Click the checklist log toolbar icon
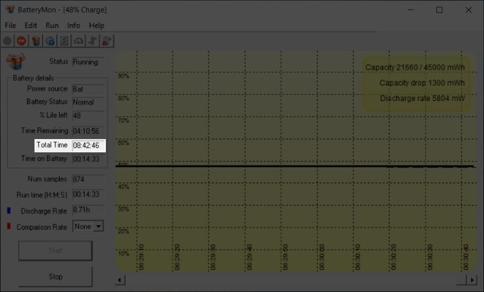The height and width of the screenshot is (292, 484). (x=64, y=41)
